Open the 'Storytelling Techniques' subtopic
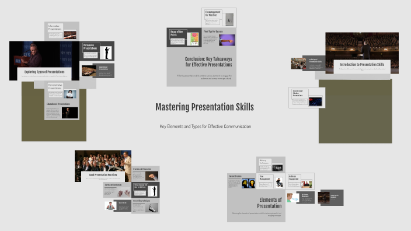The height and width of the screenshot is (231, 411). pyautogui.click(x=145, y=206)
